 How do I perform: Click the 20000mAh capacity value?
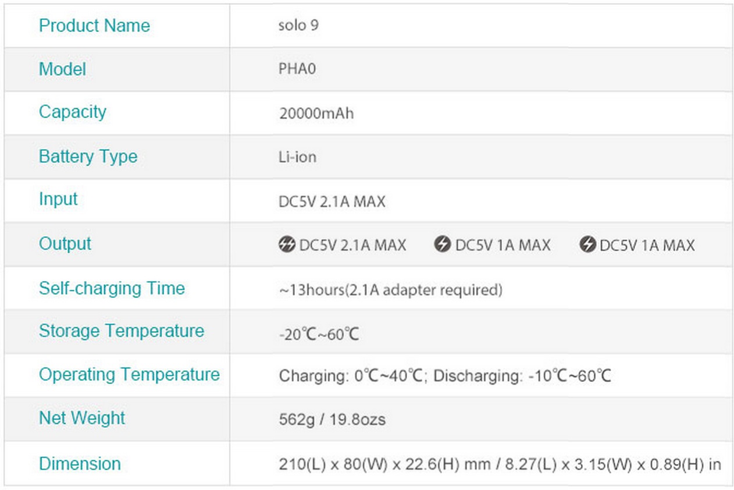coord(316,113)
